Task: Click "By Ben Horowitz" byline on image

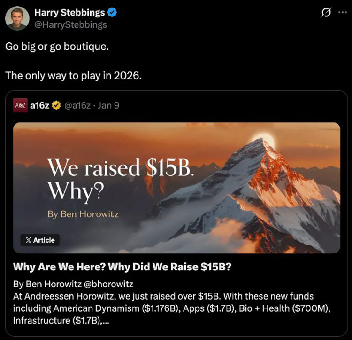Action: click(x=83, y=214)
